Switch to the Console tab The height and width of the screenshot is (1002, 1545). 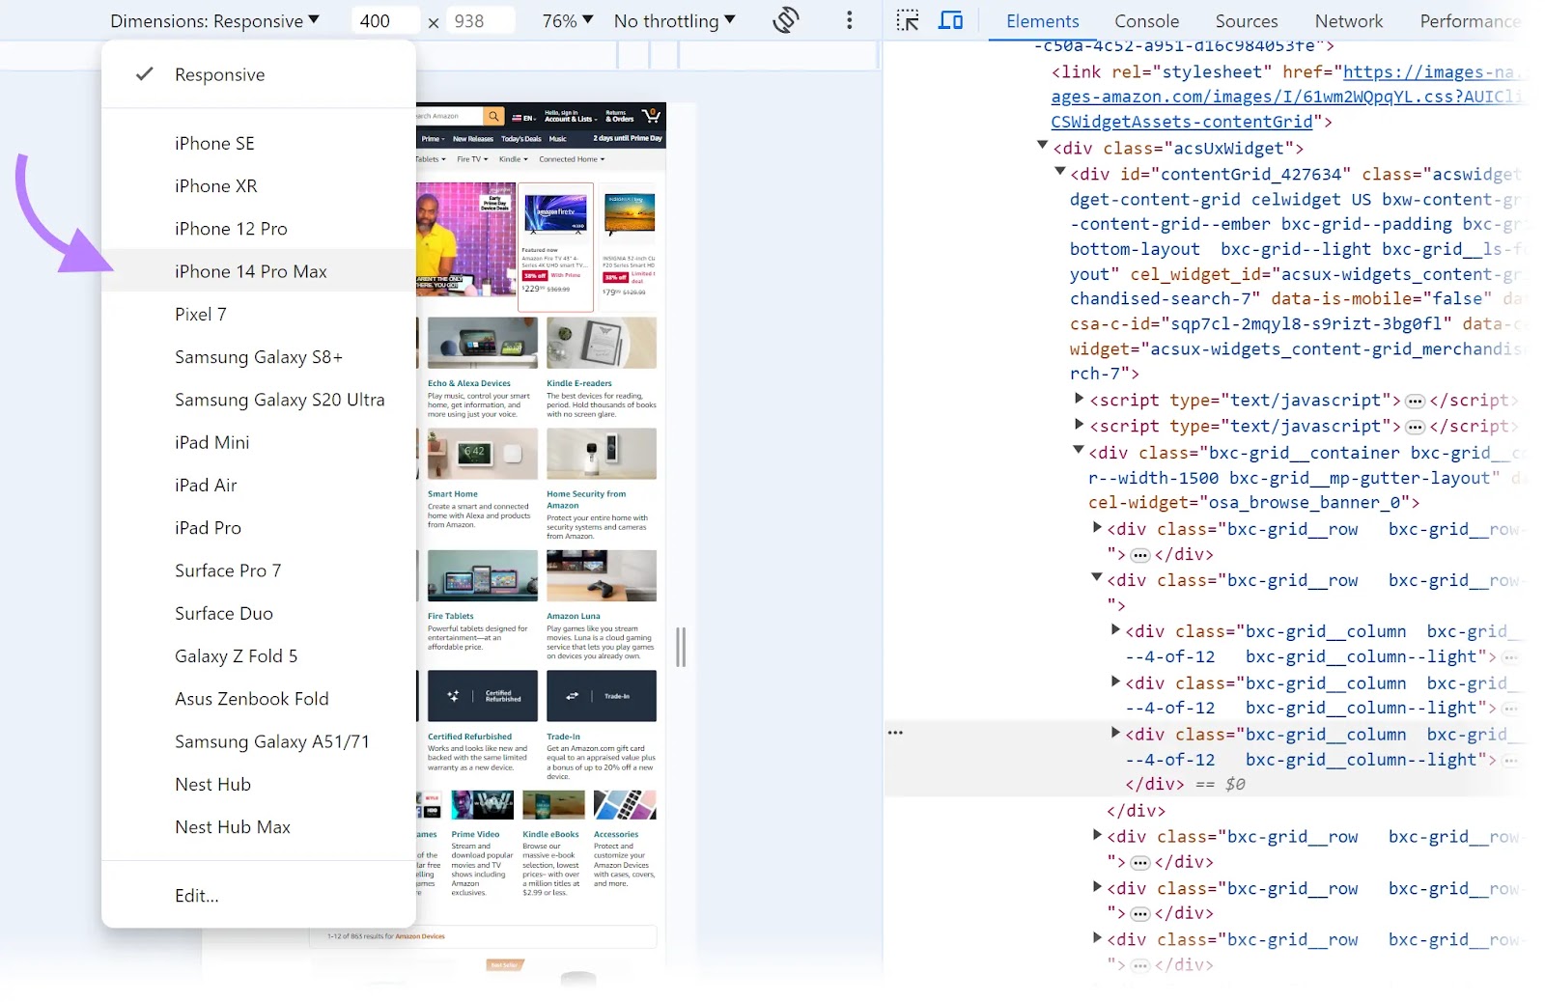point(1146,20)
